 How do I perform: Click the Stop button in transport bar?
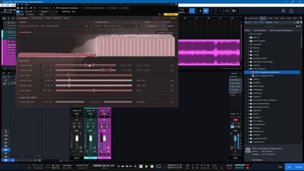141,166
